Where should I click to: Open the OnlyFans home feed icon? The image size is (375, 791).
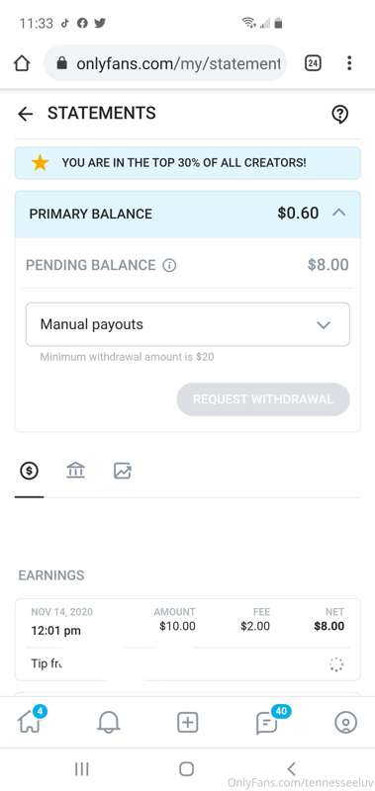pos(31,721)
